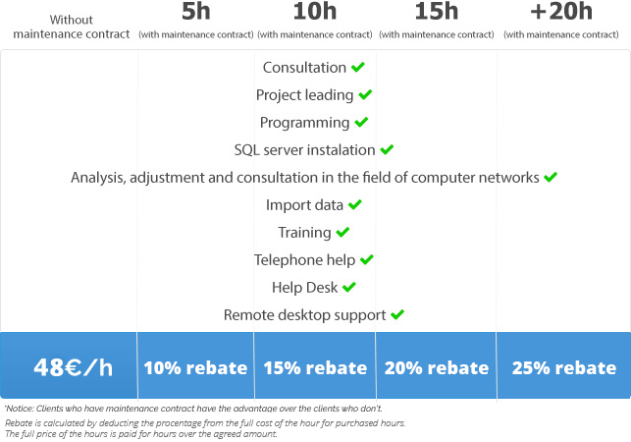Select the +20h maintenance contract header
Screen dimensions: 631x442
click(x=561, y=21)
